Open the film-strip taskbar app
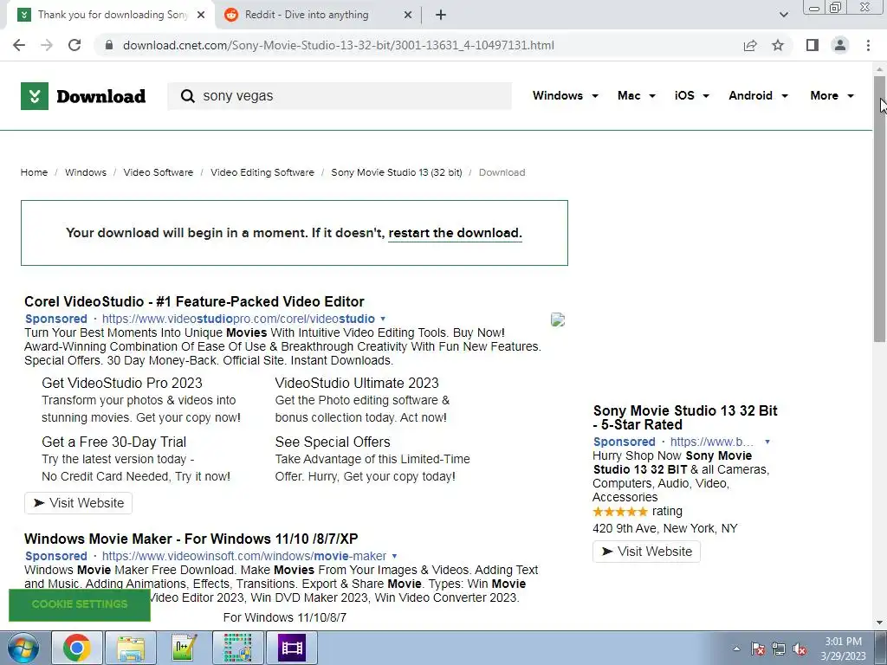887x665 pixels. coord(292,648)
